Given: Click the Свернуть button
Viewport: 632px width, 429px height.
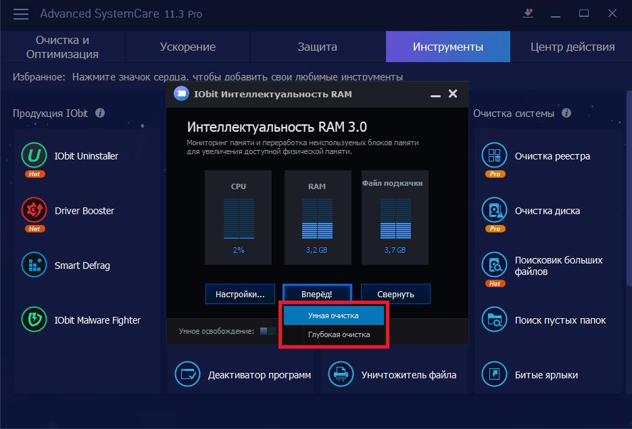Looking at the screenshot, I should 395,294.
